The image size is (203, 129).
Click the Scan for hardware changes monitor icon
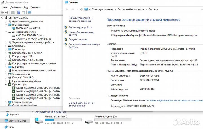(x=30, y=12)
